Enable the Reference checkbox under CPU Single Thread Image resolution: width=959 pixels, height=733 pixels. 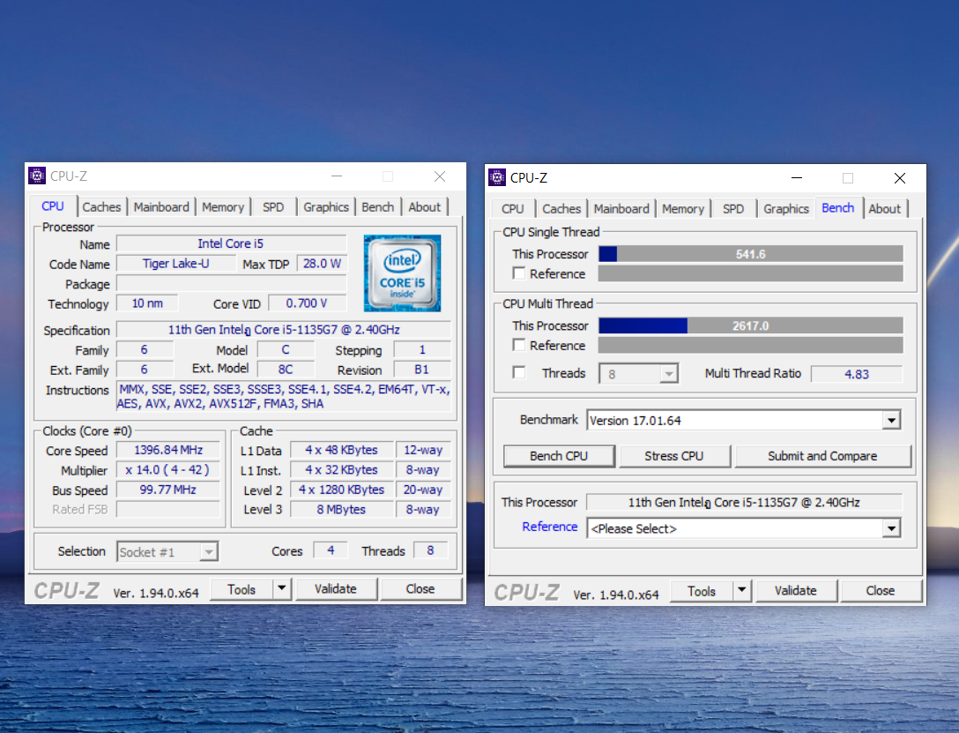tap(518, 273)
